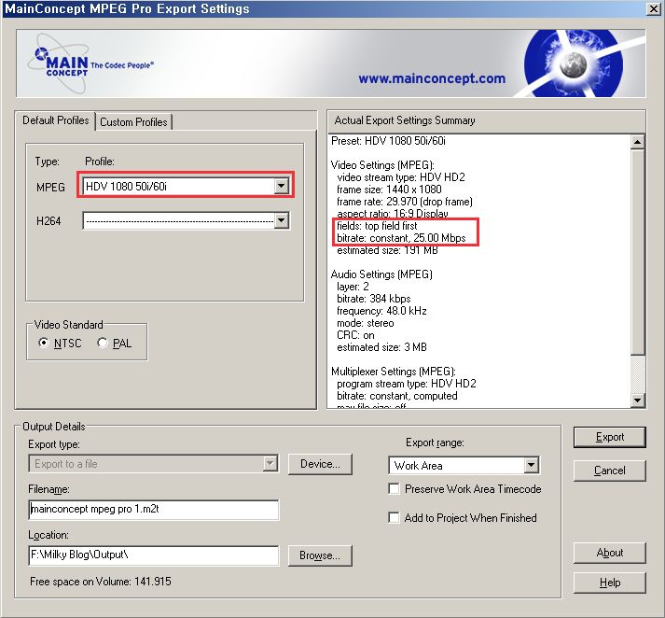Image resolution: width=665 pixels, height=618 pixels.
Task: Click 'bitrate: 384 kbps' audio line
Action: (x=374, y=299)
